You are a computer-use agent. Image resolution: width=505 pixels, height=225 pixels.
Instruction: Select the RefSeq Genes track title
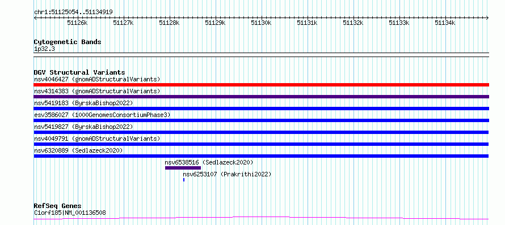click(58, 206)
